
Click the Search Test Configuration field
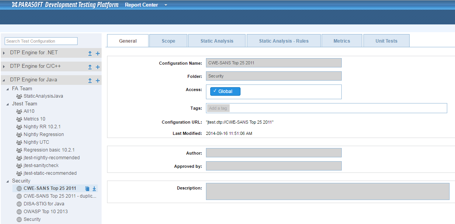tap(41, 41)
